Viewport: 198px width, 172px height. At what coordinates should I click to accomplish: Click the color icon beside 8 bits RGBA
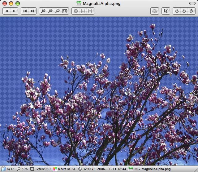[x=55, y=169]
